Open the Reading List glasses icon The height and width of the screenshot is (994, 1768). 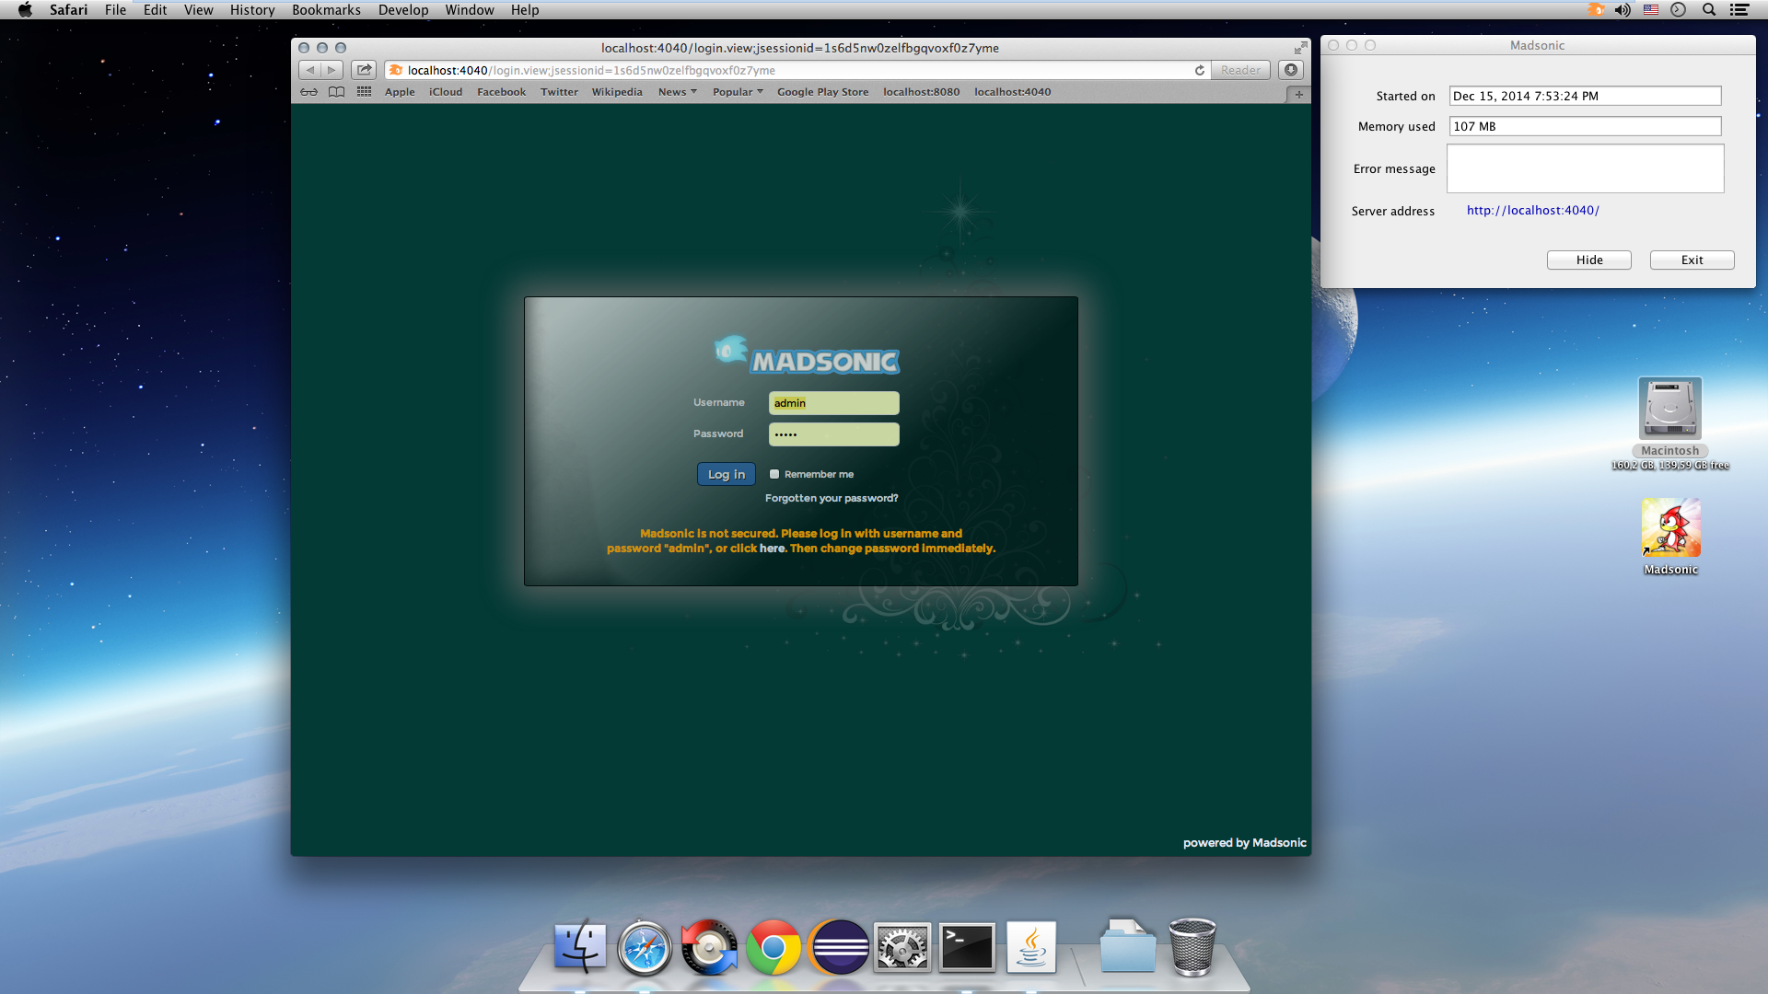pos(309,92)
